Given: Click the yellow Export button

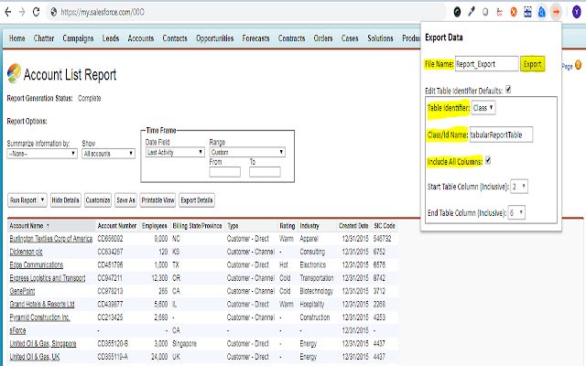Looking at the screenshot, I should pos(532,64).
